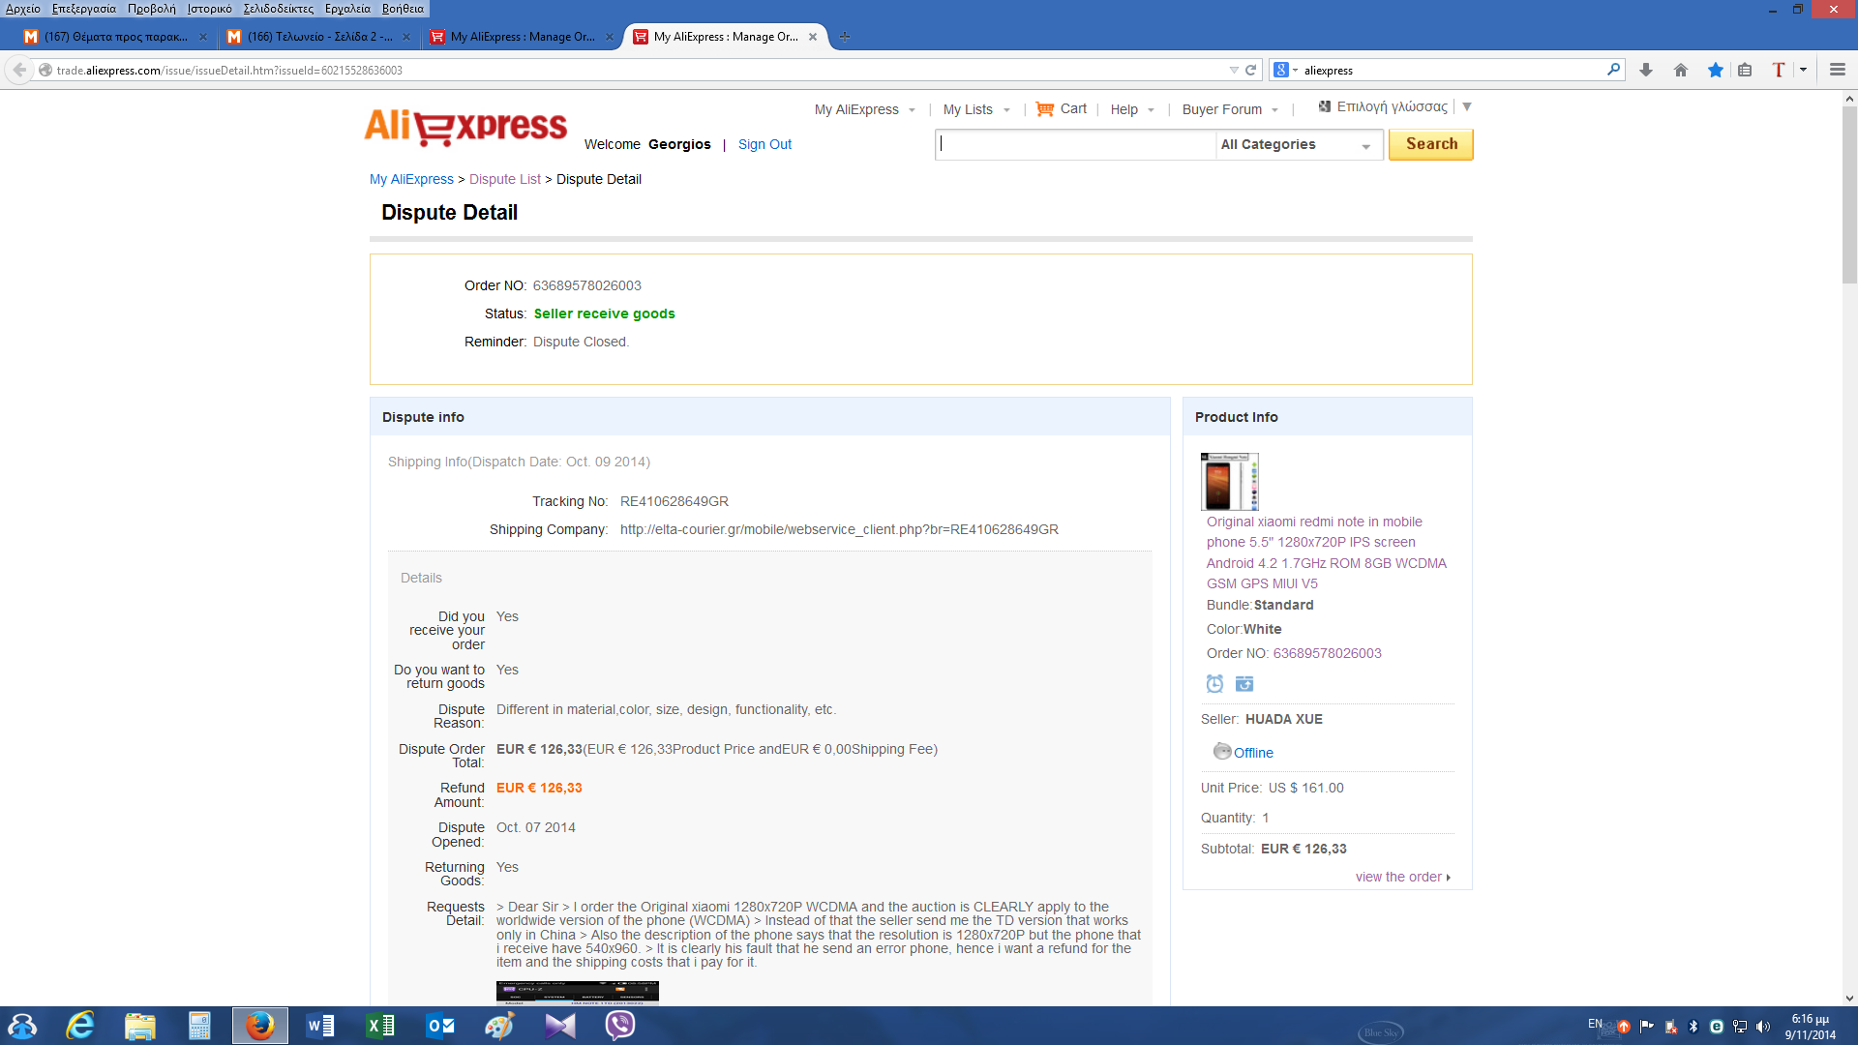Screen dimensions: 1858x1045
Task: Click the bookmark star icon
Action: click(1715, 70)
